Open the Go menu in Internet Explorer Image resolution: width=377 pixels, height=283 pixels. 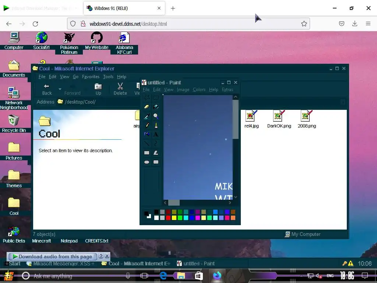(x=75, y=77)
